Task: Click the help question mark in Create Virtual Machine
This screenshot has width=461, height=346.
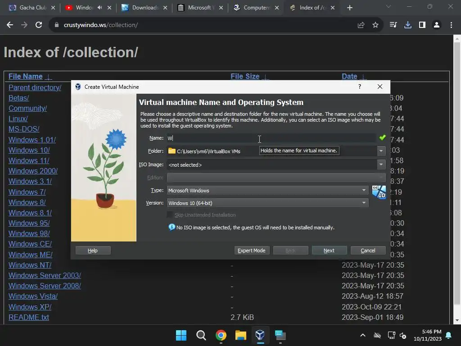Action: [x=360, y=86]
